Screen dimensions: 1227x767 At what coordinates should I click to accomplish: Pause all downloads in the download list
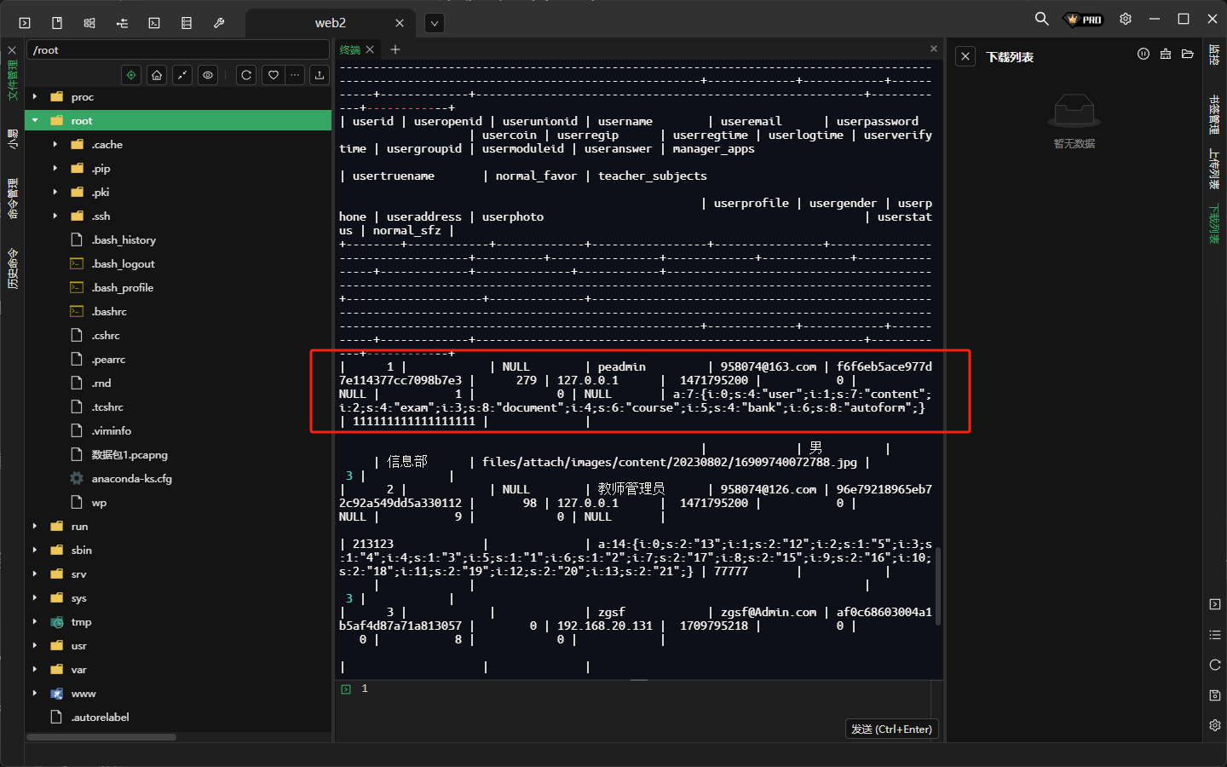point(1143,55)
